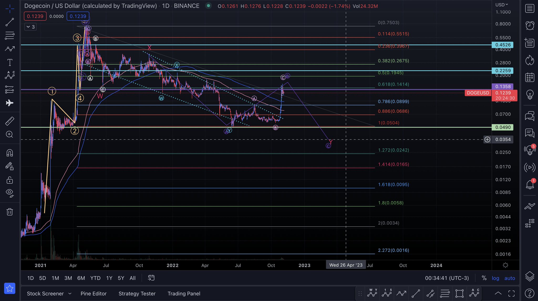Set the range to 5D
Image resolution: width=538 pixels, height=301 pixels.
(x=43, y=278)
